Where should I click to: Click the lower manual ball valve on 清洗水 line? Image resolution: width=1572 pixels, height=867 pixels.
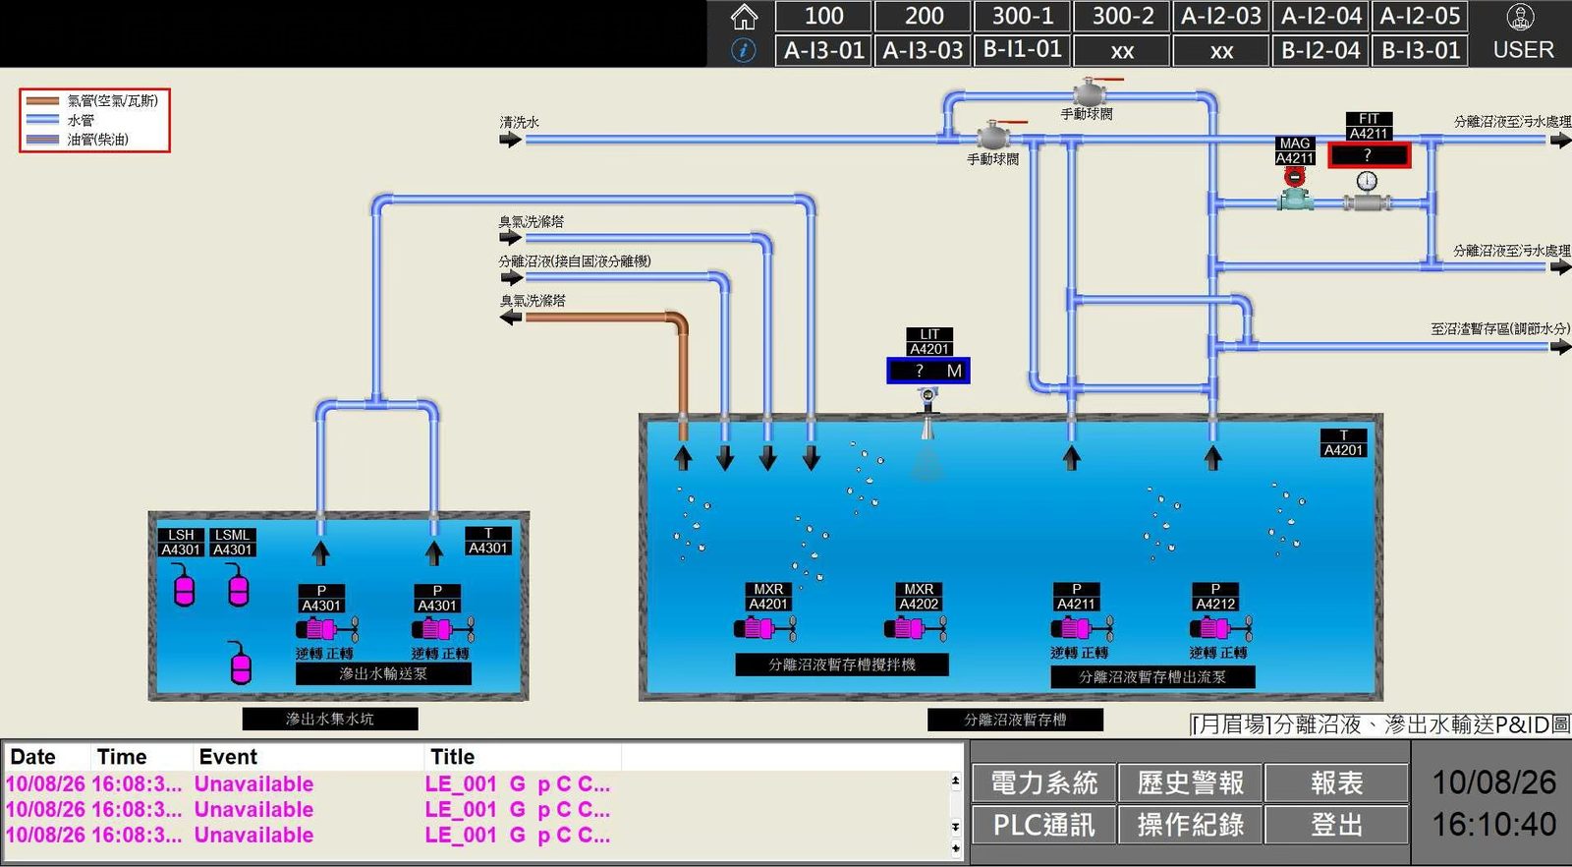[x=994, y=135]
